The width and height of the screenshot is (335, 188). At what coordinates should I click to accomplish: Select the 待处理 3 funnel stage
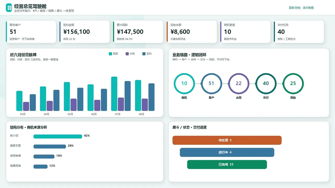pos(227,140)
